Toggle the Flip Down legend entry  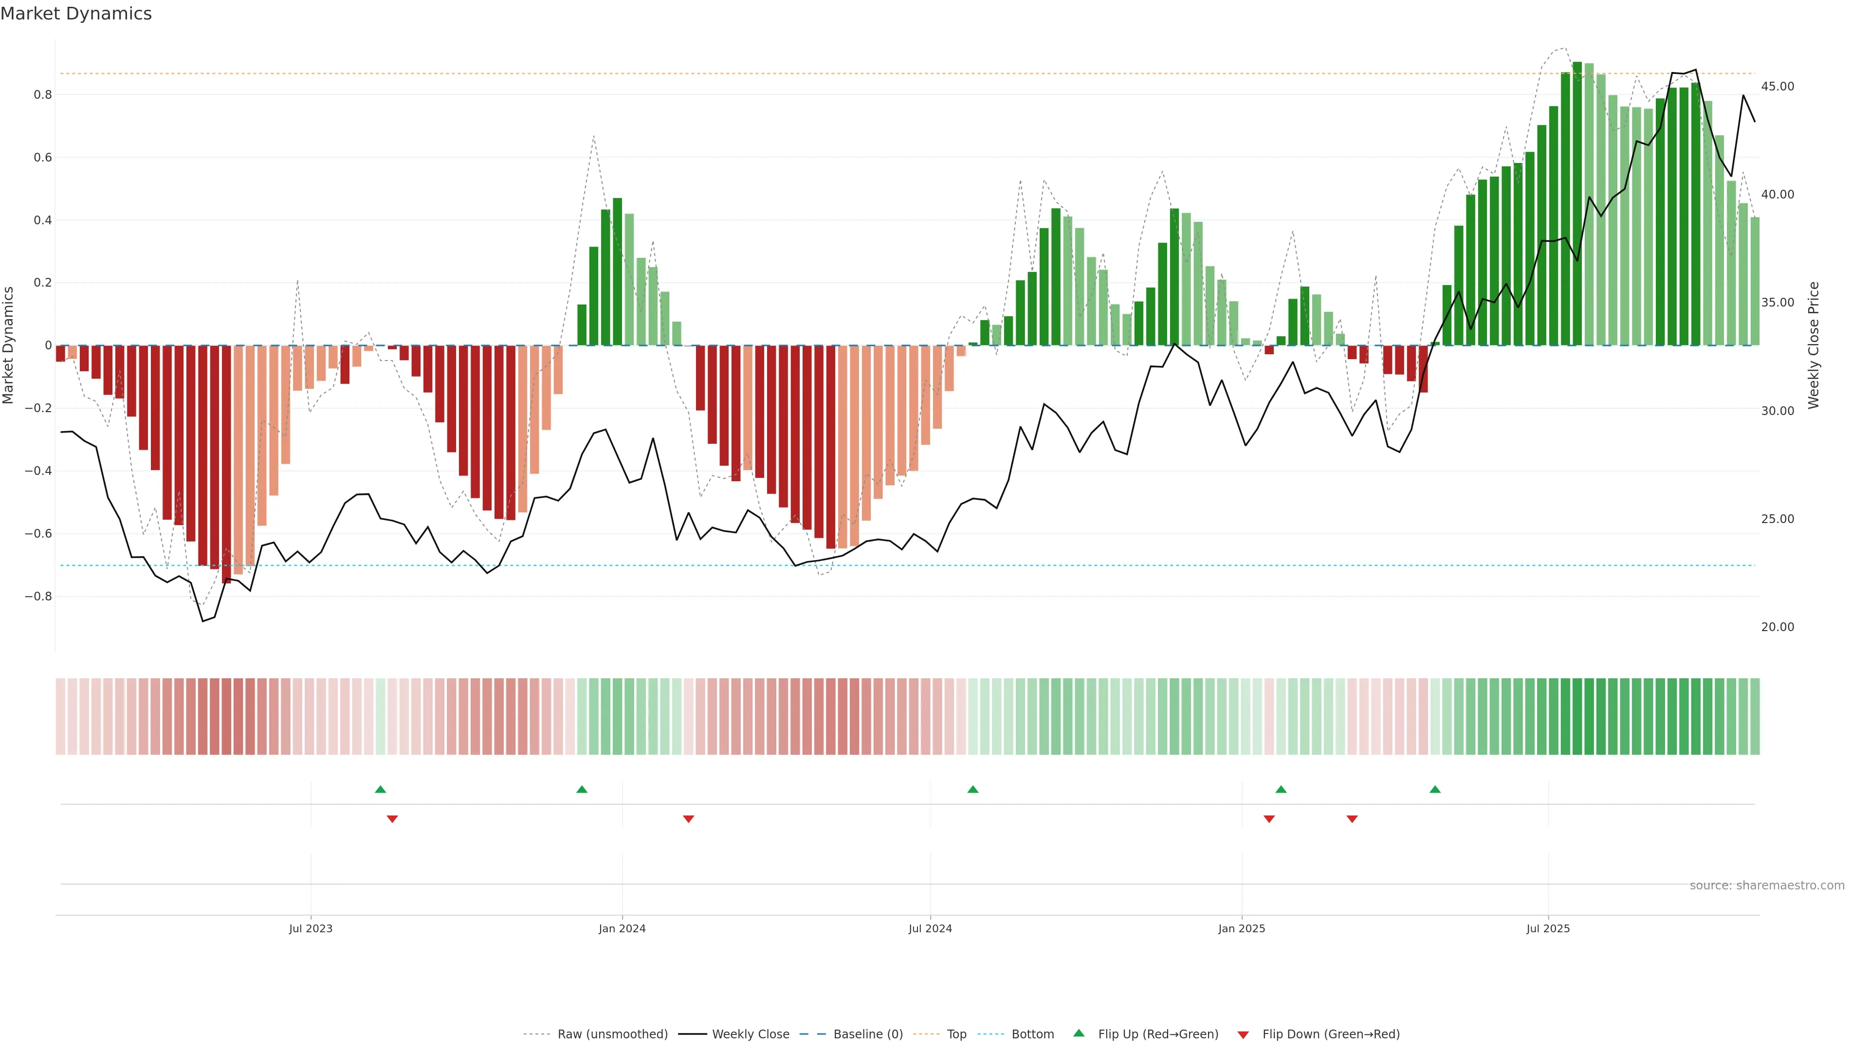tap(1331, 1034)
